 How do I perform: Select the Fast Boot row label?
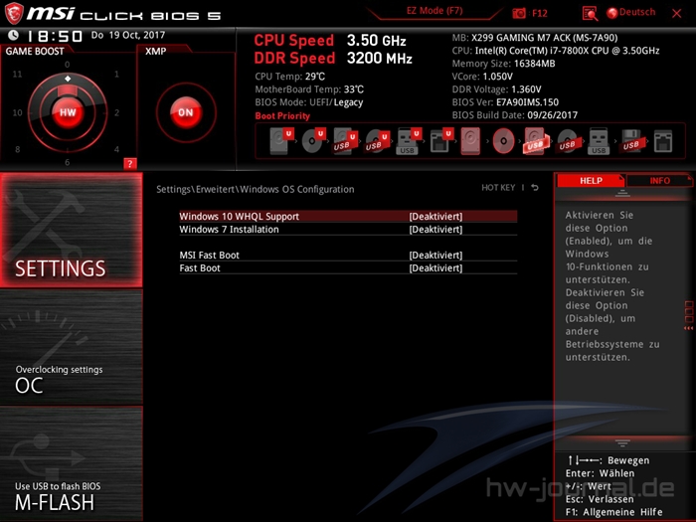(200, 268)
